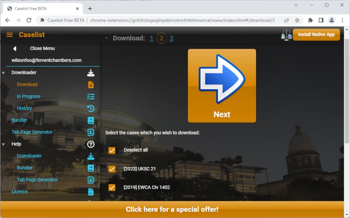Close the Caselist Free BETA tab
This screenshot has height=218, width=350.
tap(77, 8)
